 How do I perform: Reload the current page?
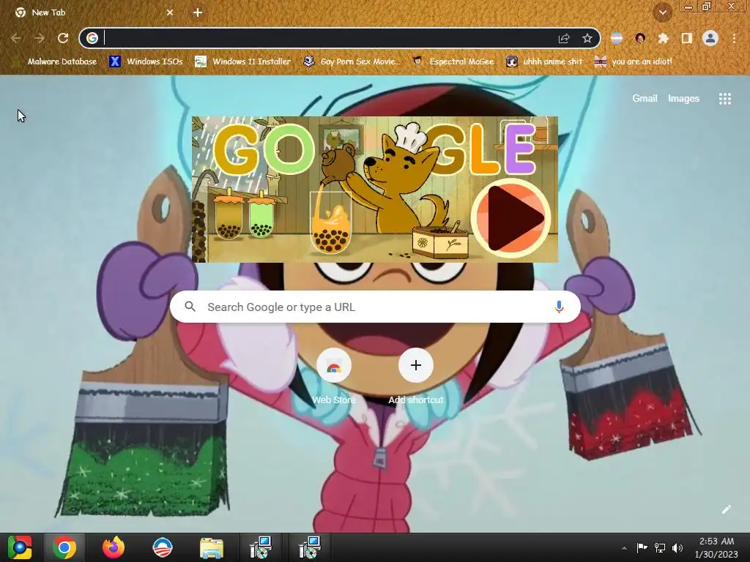point(63,38)
